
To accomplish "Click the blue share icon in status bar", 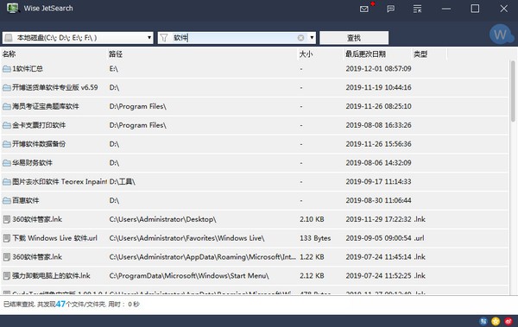I will tap(483, 321).
